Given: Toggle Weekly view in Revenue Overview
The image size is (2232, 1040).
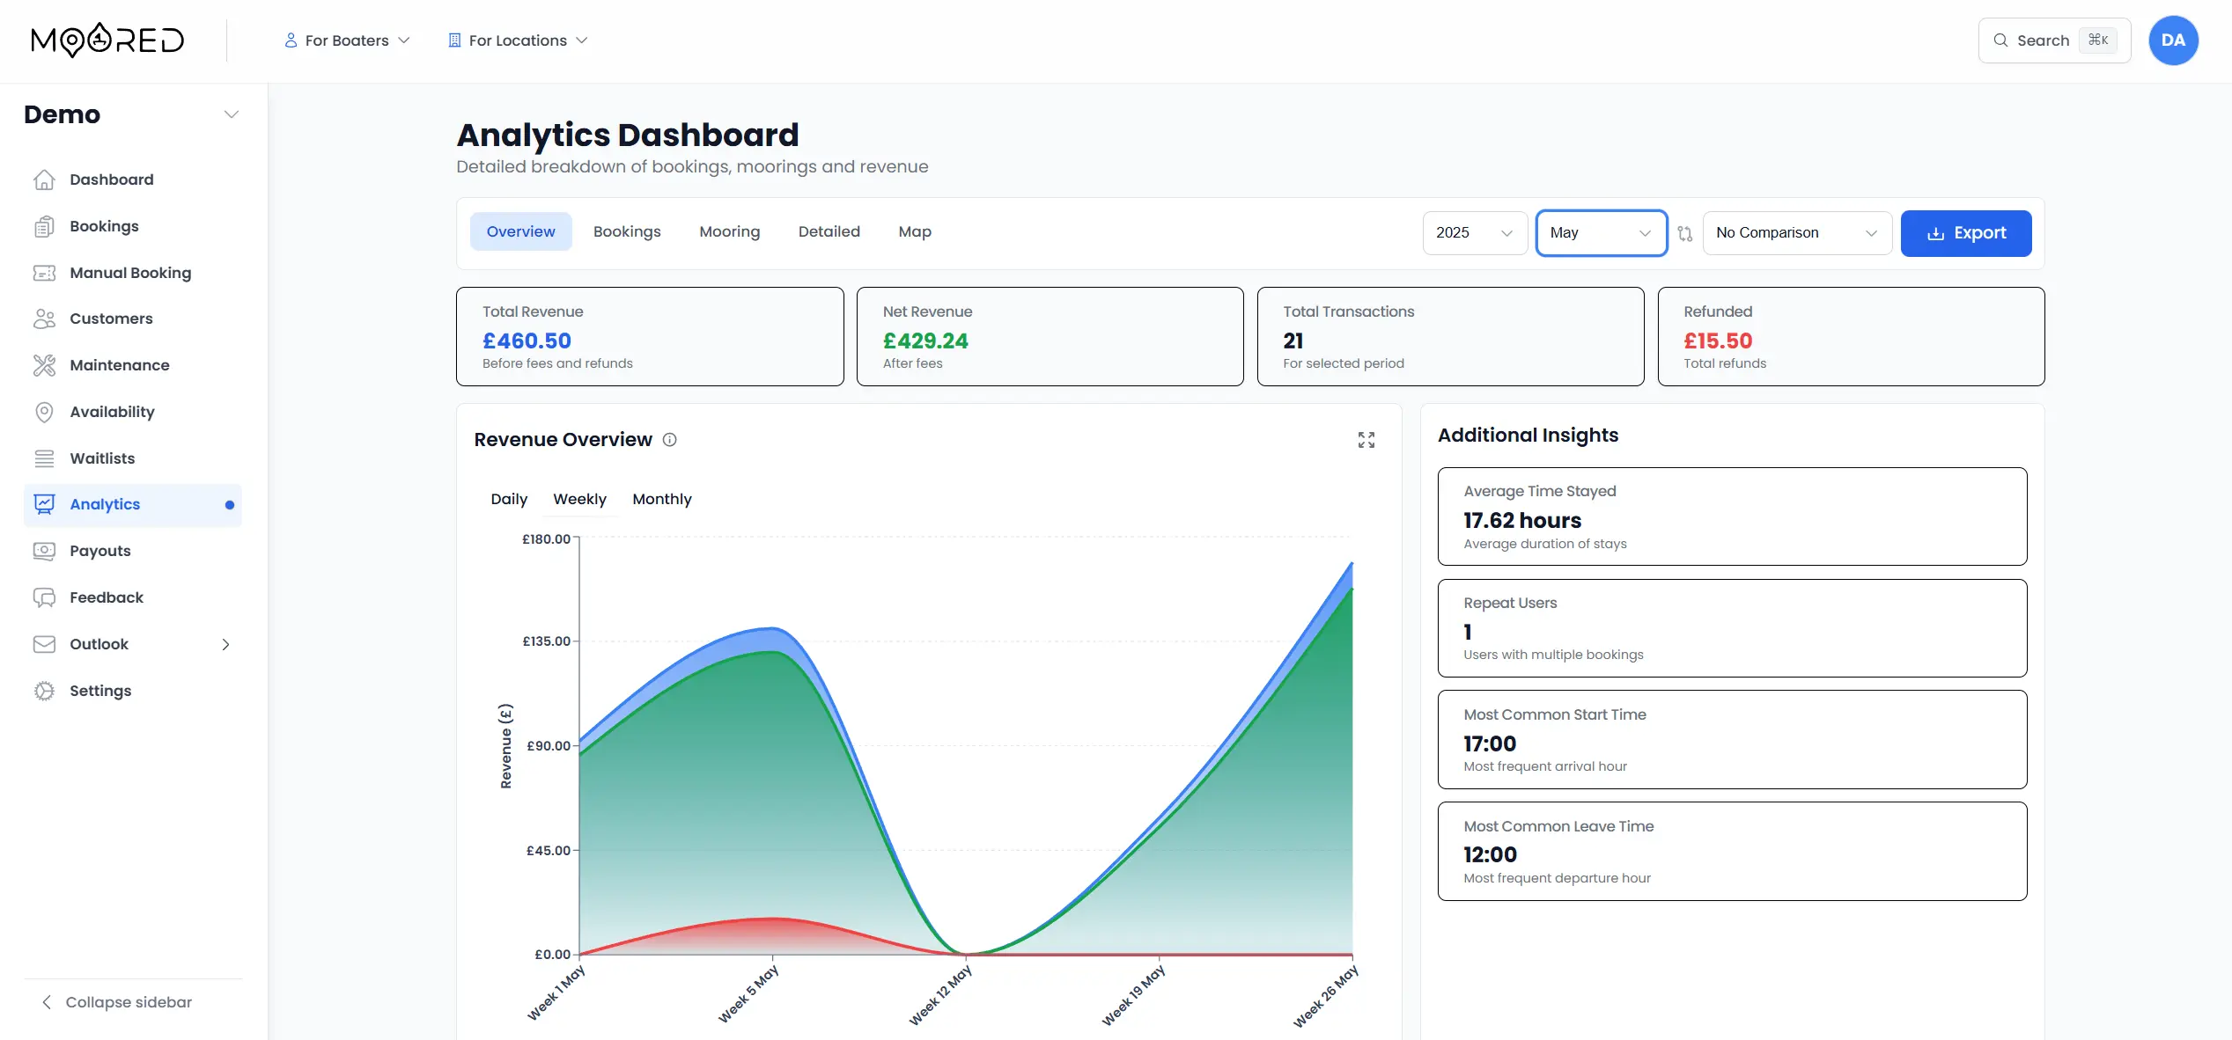Looking at the screenshot, I should 579,499.
